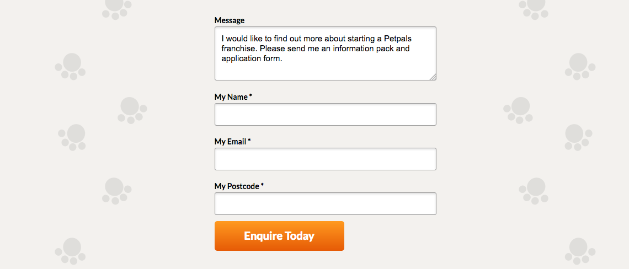Click the Message field label
The width and height of the screenshot is (629, 269).
[229, 20]
